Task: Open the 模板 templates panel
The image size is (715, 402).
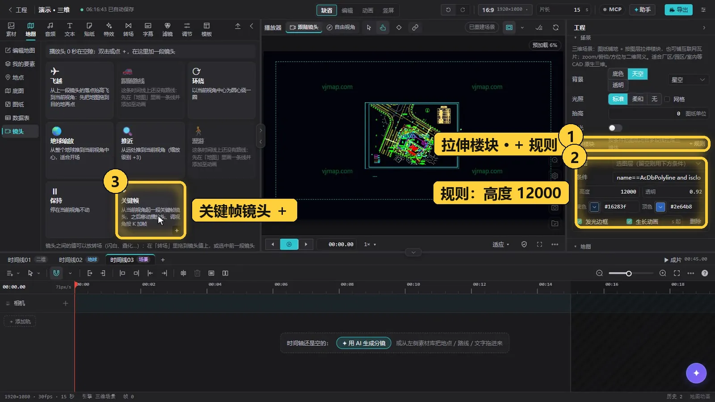Action: click(x=206, y=29)
